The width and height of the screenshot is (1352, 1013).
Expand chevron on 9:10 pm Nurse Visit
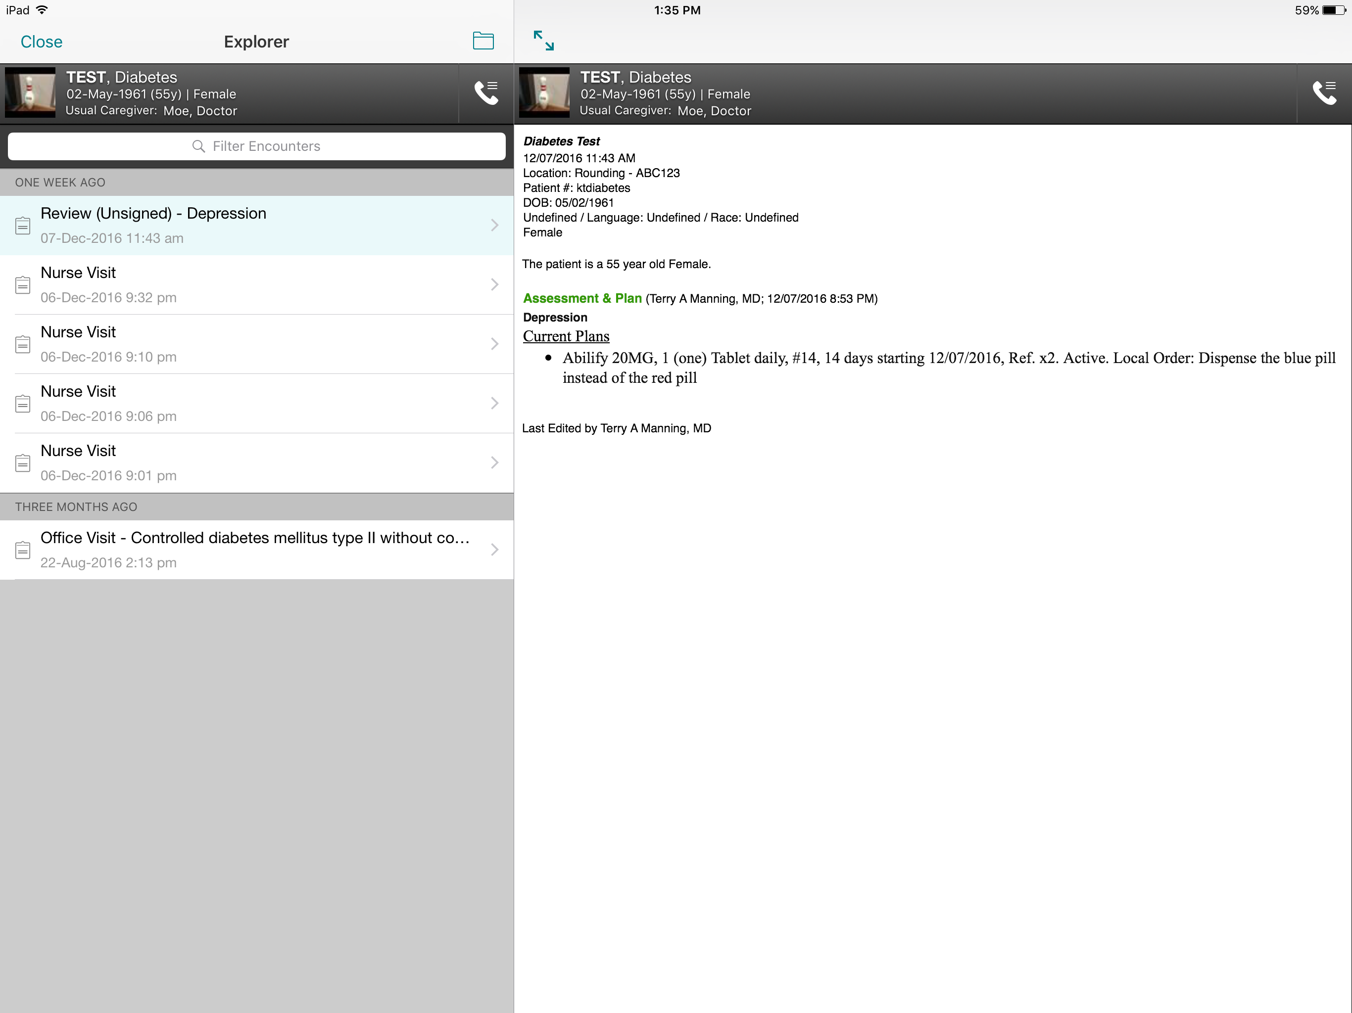tap(494, 344)
